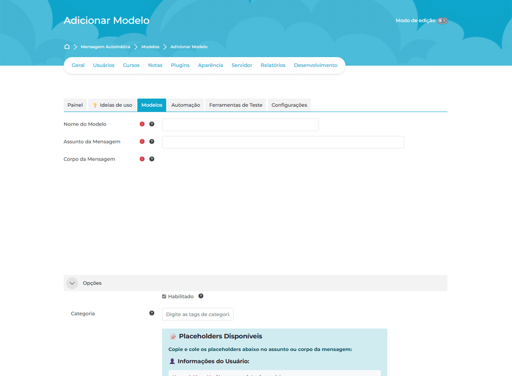The height and width of the screenshot is (376, 512).
Task: Open help for Assunto da Mensagem
Action: [x=152, y=141]
